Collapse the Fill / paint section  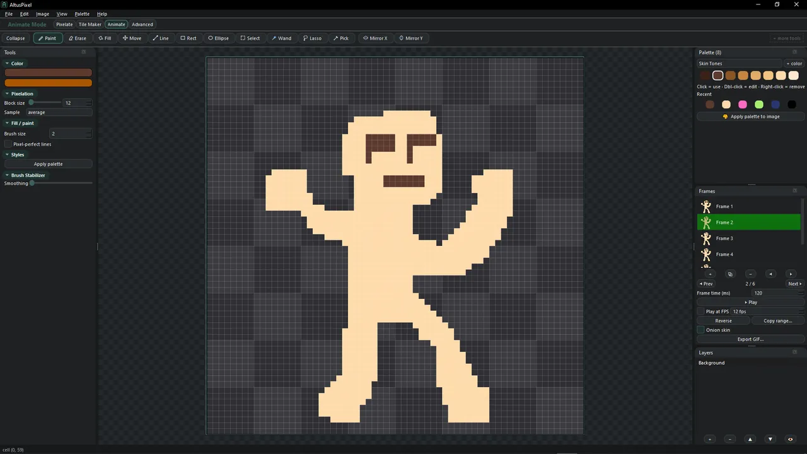click(19, 124)
